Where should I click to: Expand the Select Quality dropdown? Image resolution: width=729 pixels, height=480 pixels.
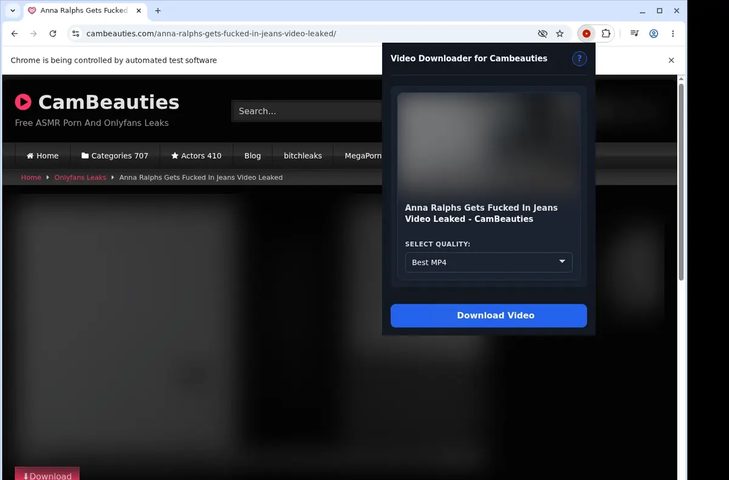coord(488,262)
